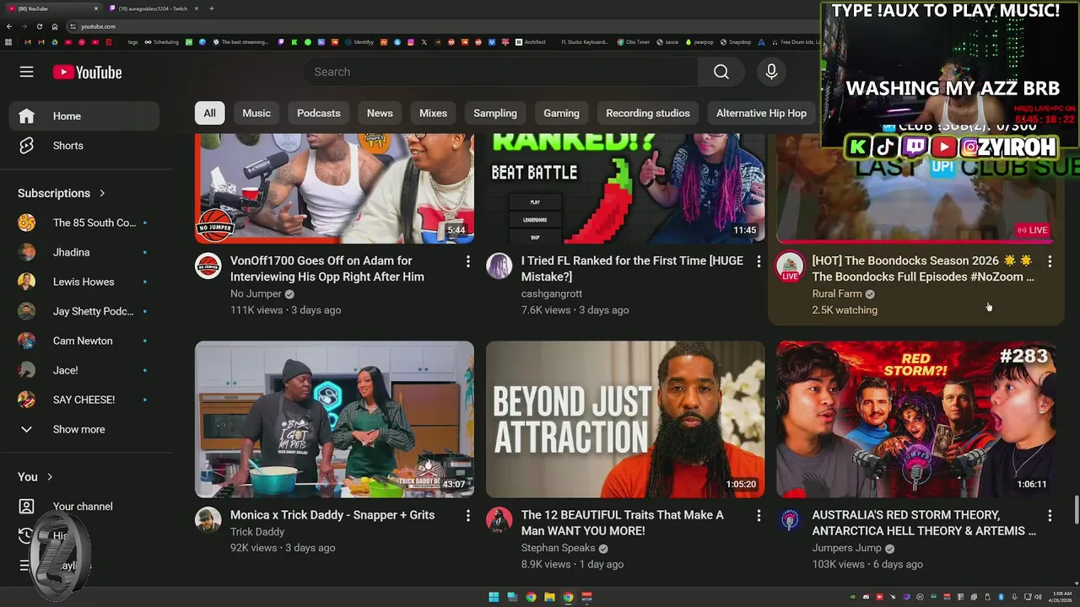Open Your channel in sidebar
This screenshot has height=607, width=1080.
(x=84, y=506)
